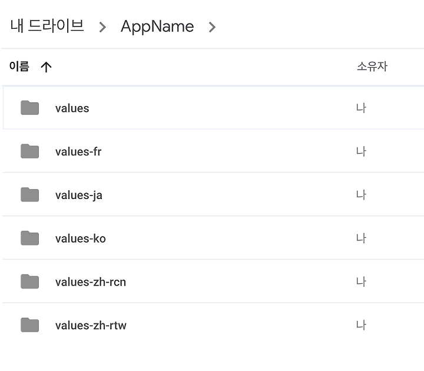
Task: Select the values-ko folder name
Action: click(81, 238)
